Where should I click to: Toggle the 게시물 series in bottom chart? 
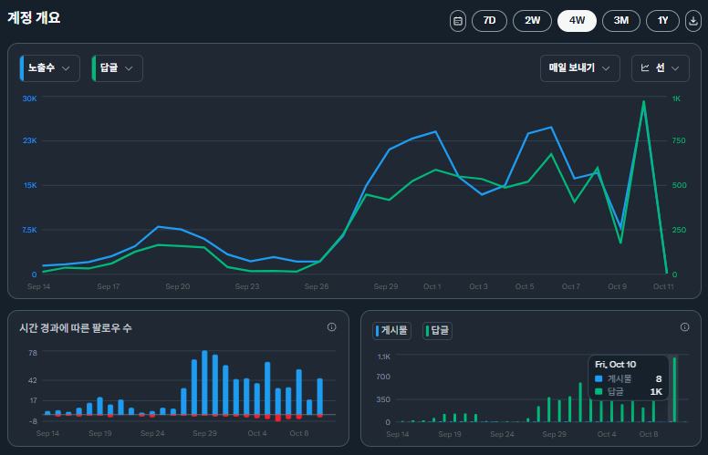pyautogui.click(x=391, y=330)
